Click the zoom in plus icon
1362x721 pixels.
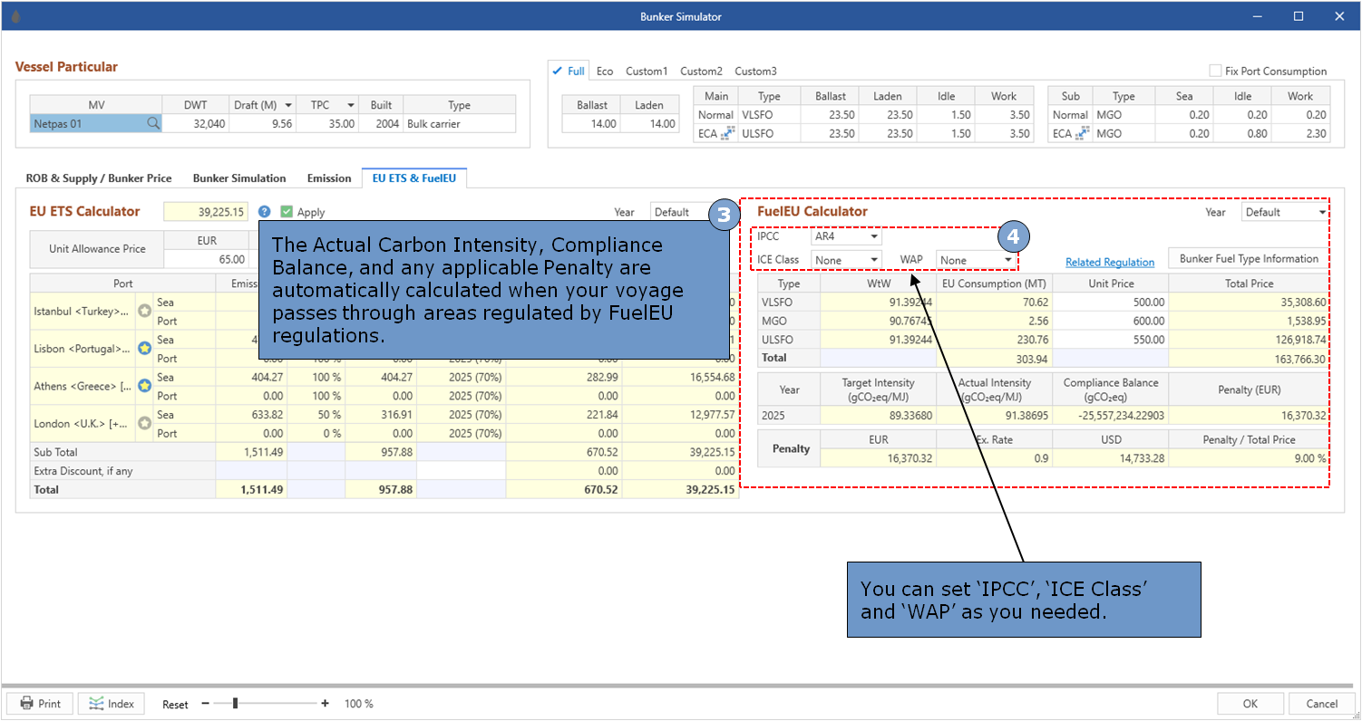click(x=326, y=704)
